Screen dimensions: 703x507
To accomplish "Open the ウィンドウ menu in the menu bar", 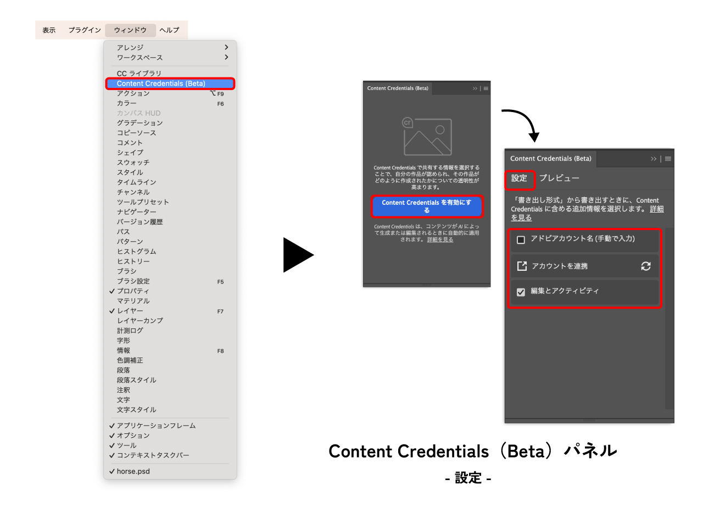I will 130,30.
